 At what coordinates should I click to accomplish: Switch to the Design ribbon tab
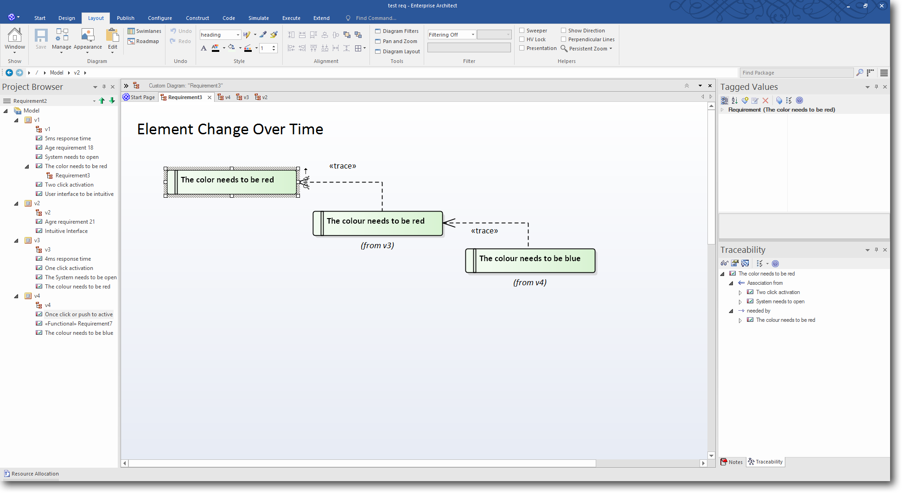66,18
